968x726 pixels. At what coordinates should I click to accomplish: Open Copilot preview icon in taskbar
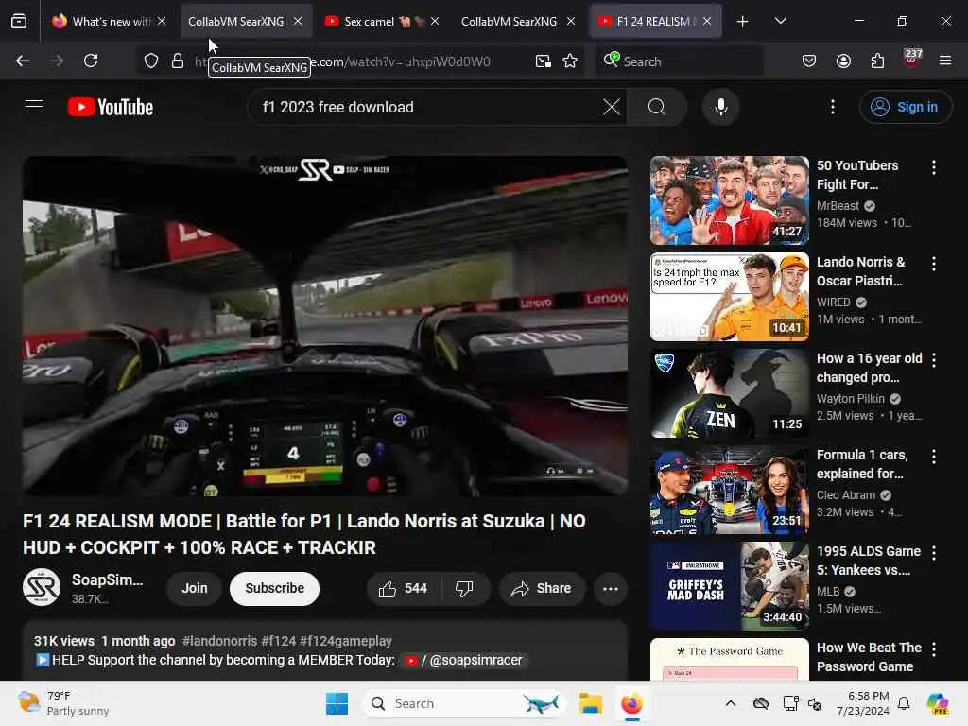pos(938,703)
